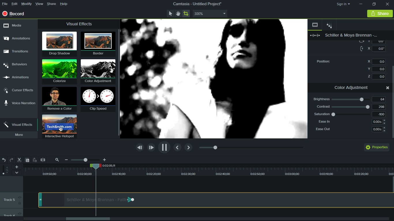Open the Edit menu

[x=14, y=4]
